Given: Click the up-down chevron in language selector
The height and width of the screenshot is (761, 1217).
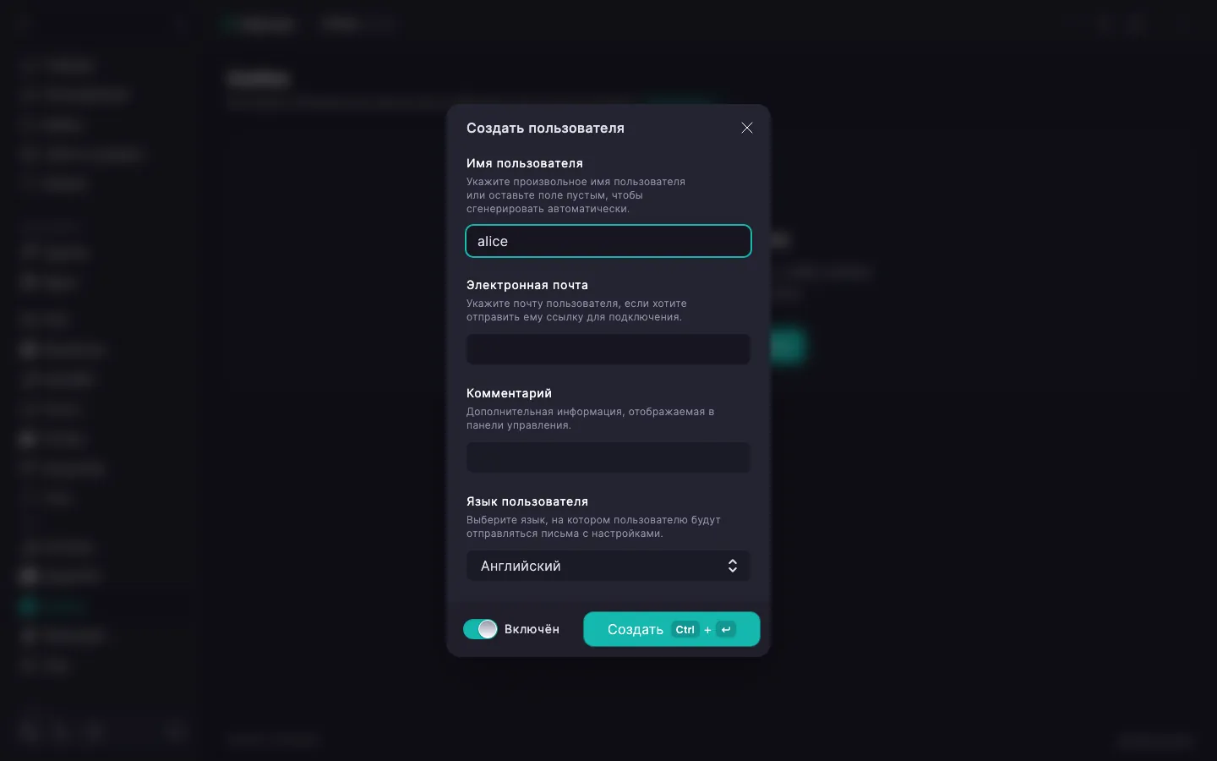Looking at the screenshot, I should pos(733,566).
